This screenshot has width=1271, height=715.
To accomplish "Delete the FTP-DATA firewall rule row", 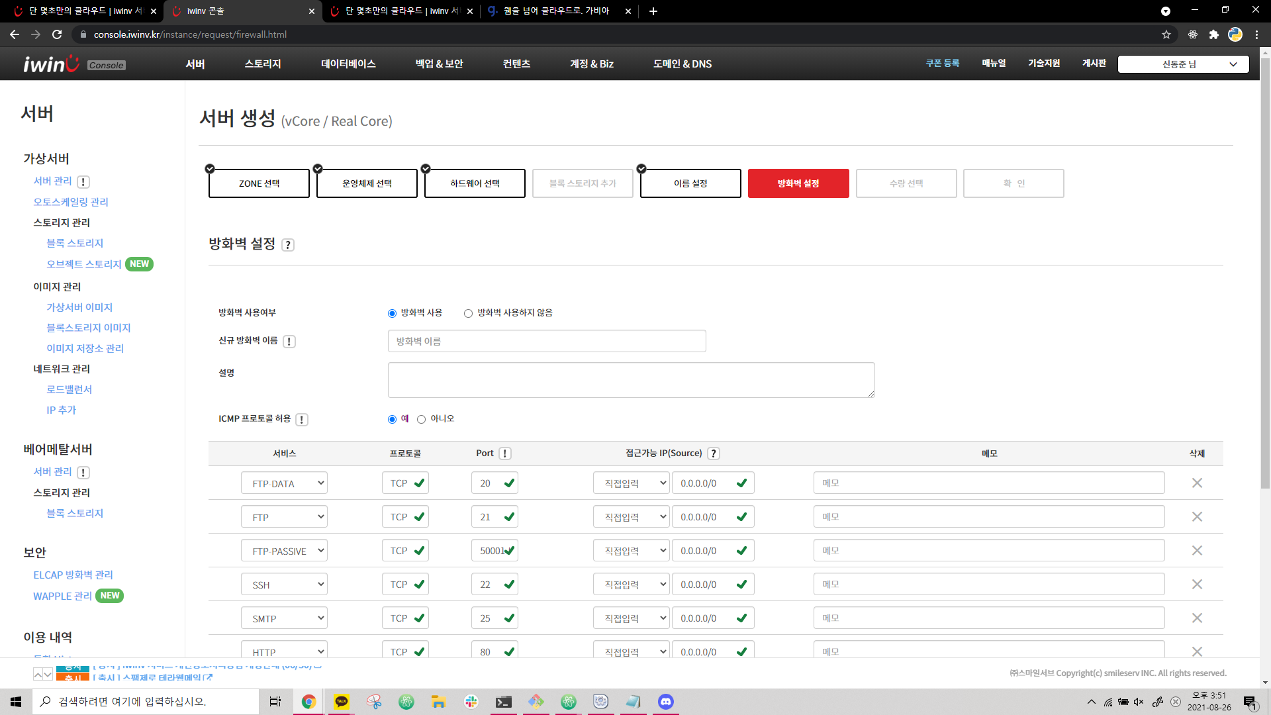I will click(1197, 483).
